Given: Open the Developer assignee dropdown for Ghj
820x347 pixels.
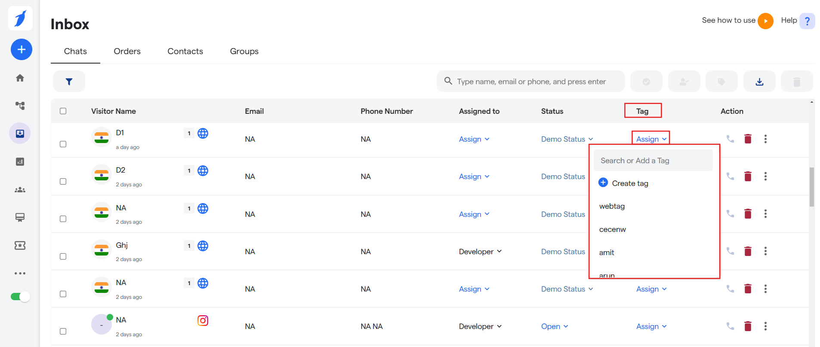Looking at the screenshot, I should [x=480, y=252].
